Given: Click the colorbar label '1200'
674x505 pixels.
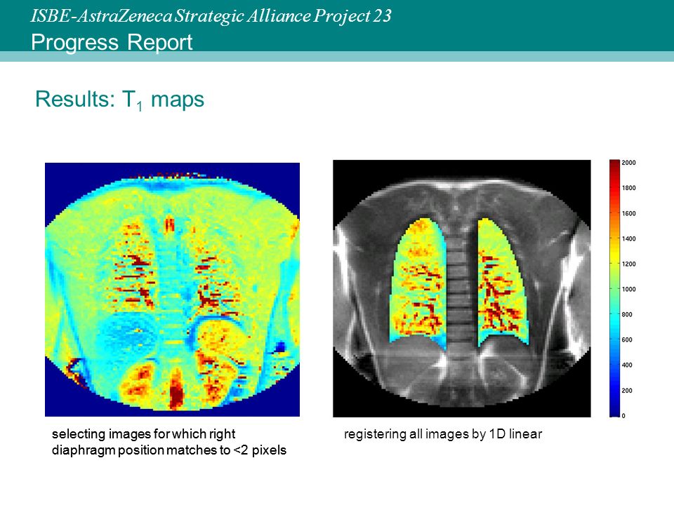Looking at the screenshot, I should (x=628, y=264).
